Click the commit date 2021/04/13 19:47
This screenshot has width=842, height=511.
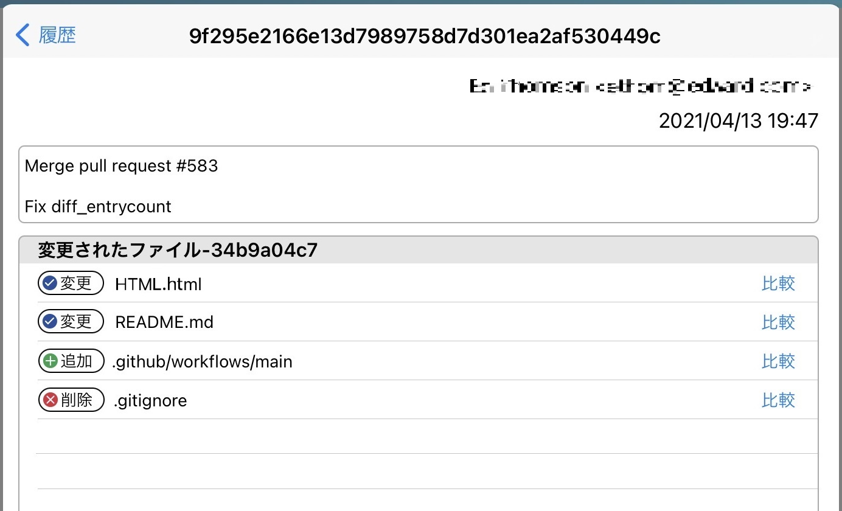click(738, 120)
